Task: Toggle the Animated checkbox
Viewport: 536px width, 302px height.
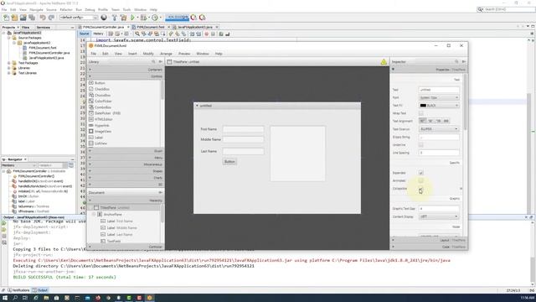Action: pos(420,181)
